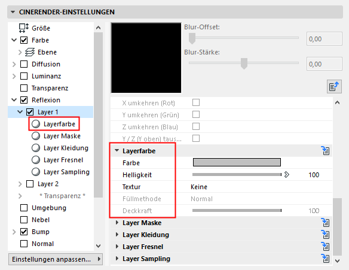This screenshot has height=270, width=349.
Task: Expand the Layer Kleidung section
Action: click(x=117, y=235)
